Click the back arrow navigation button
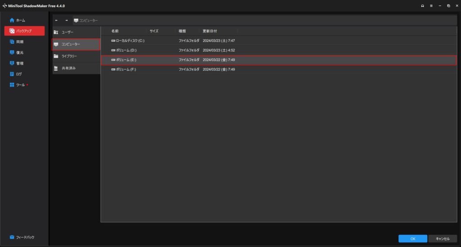Viewport: 461px width, 247px height. [x=57, y=20]
